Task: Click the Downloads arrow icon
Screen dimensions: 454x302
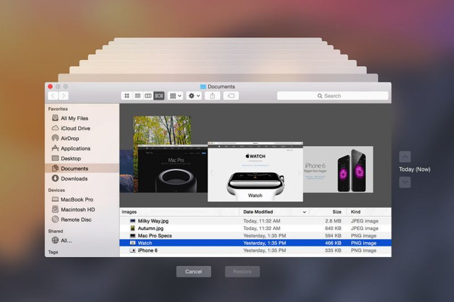Action: 55,178
